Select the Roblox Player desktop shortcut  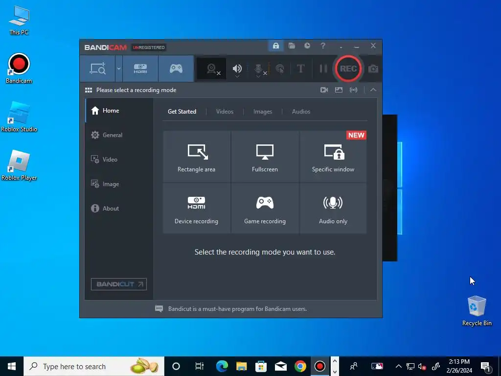point(19,165)
